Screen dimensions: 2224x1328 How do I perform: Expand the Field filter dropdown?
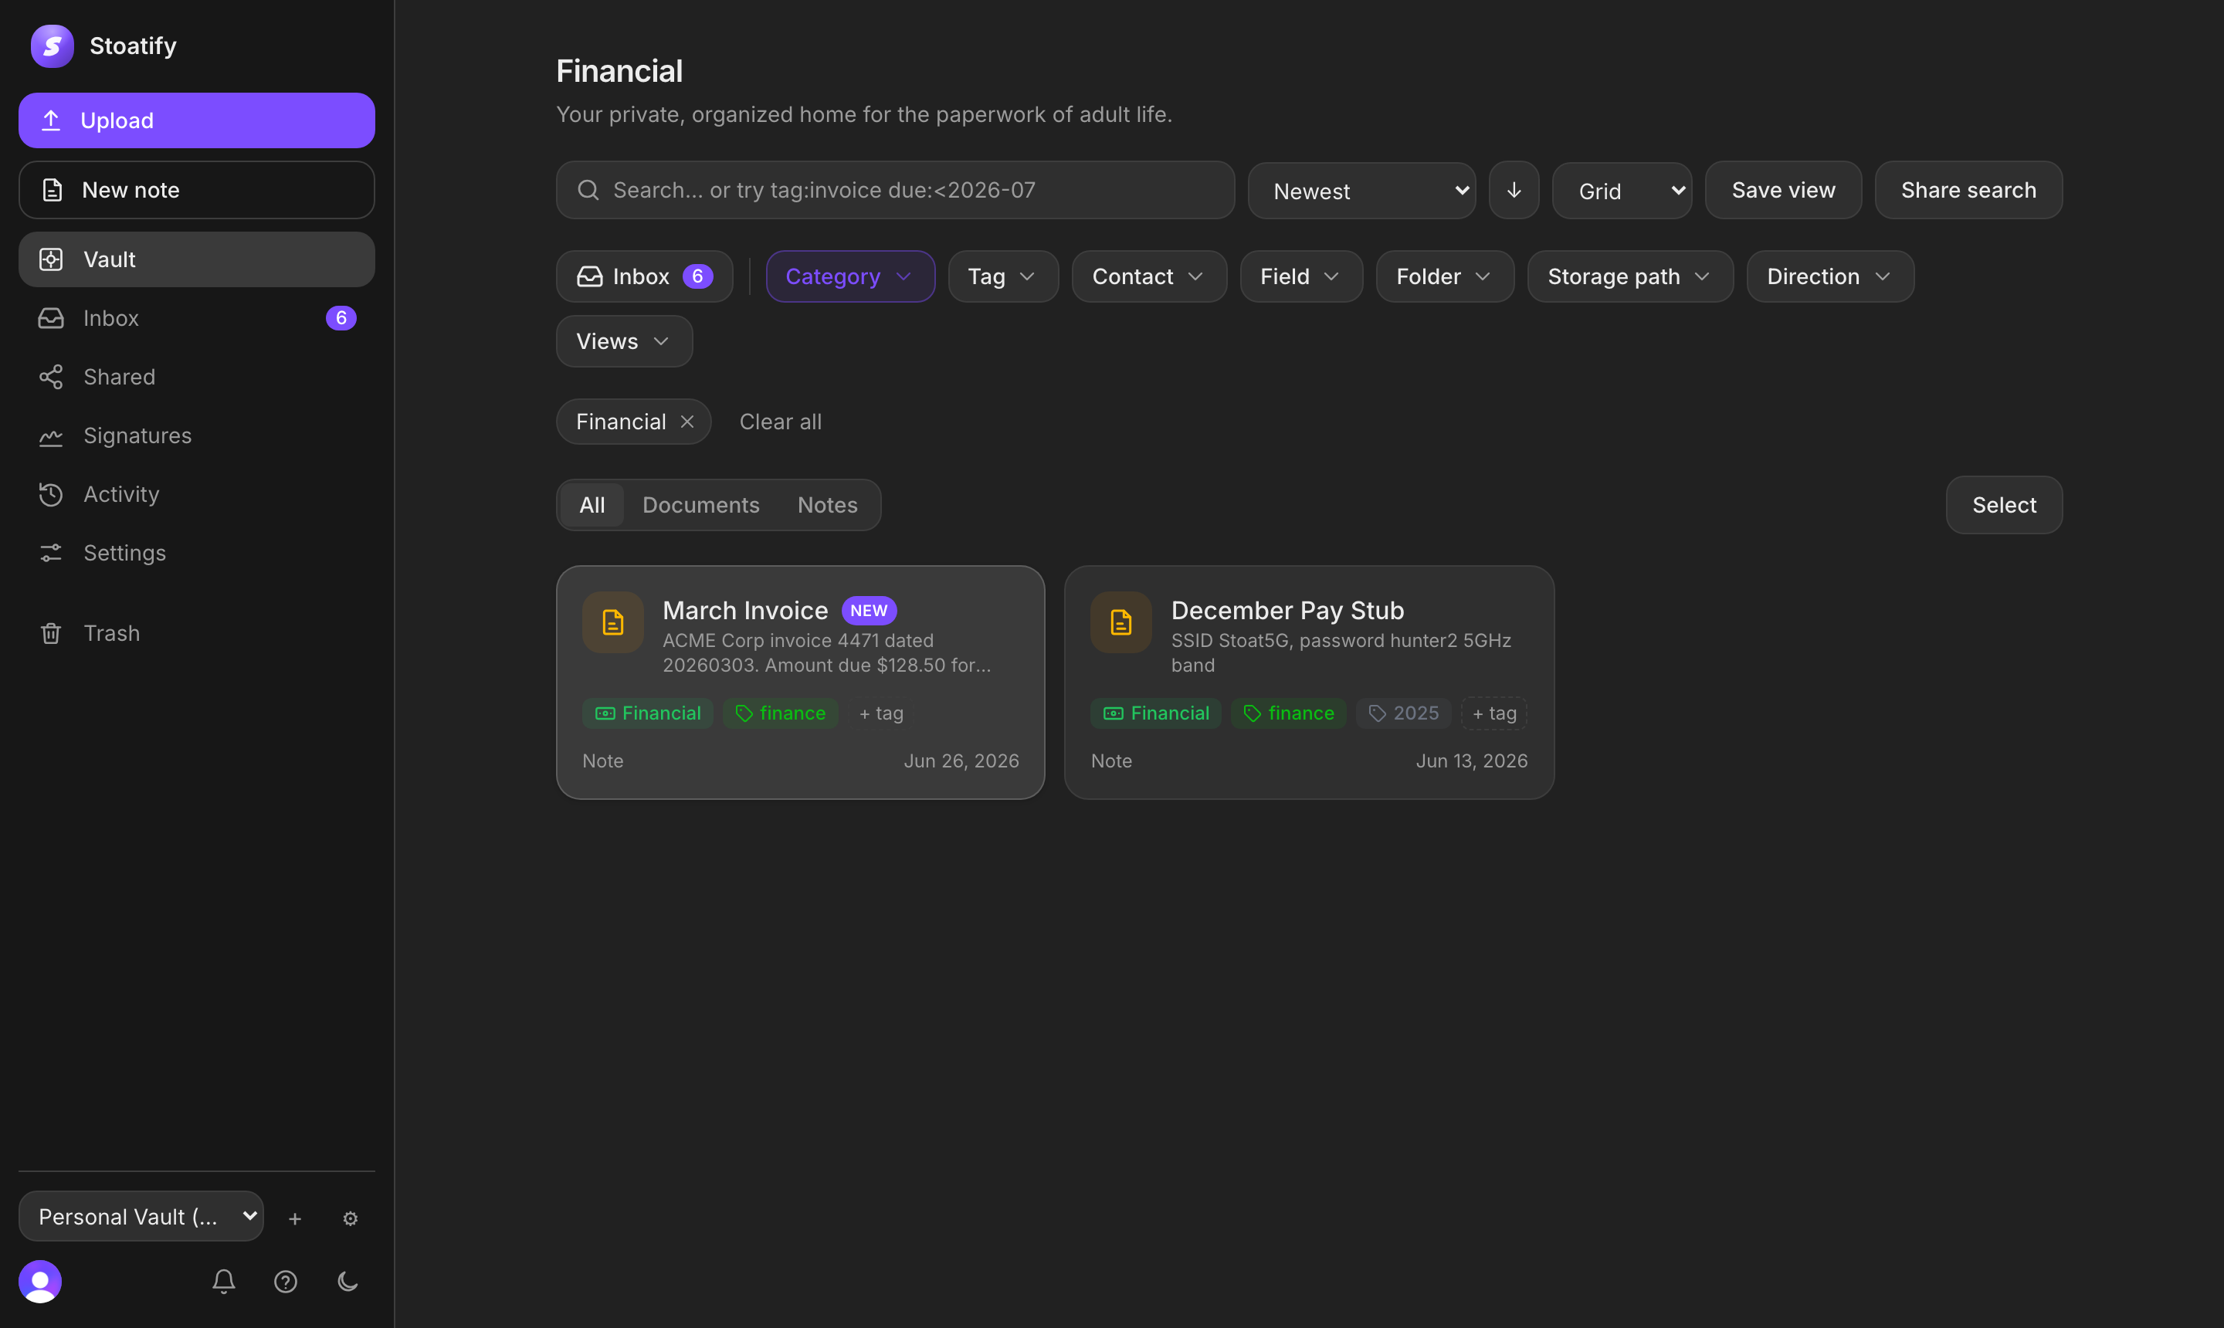pyautogui.click(x=1300, y=276)
